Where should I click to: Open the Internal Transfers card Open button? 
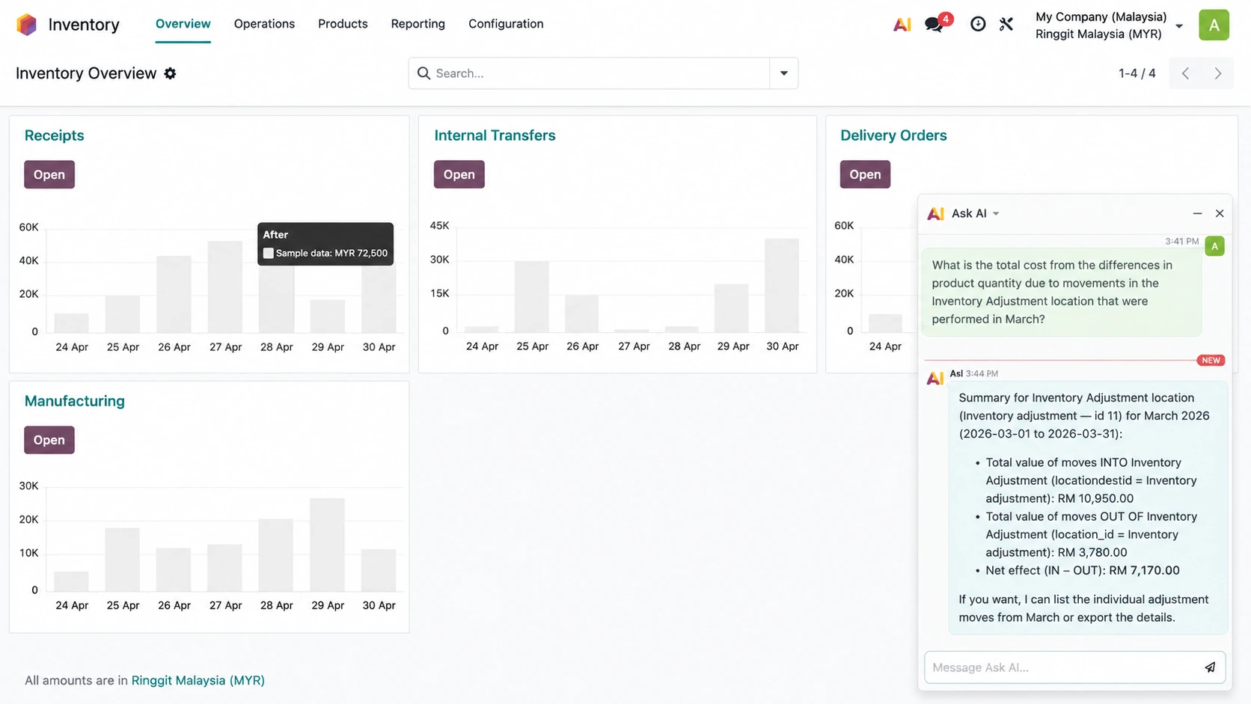click(459, 174)
